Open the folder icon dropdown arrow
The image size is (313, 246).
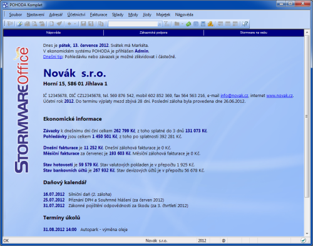pyautogui.click(x=182, y=24)
